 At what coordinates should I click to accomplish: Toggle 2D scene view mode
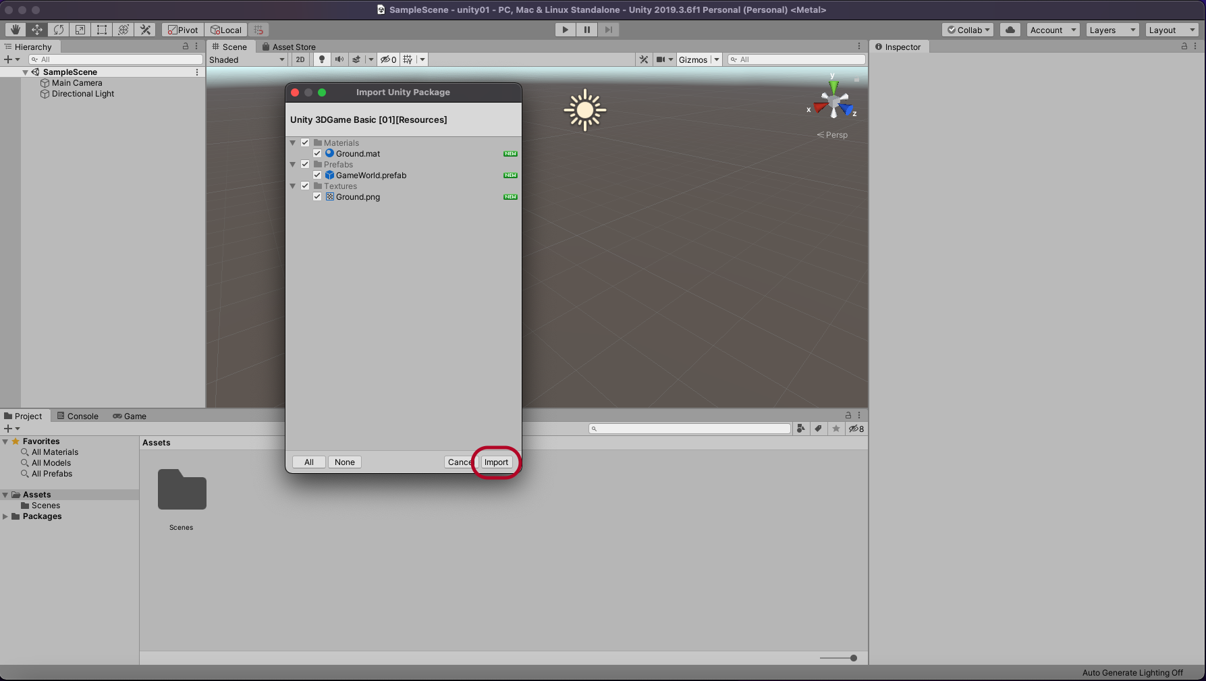click(x=300, y=59)
